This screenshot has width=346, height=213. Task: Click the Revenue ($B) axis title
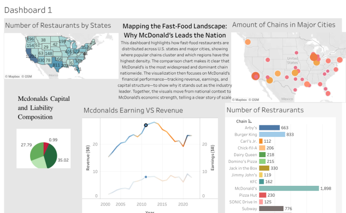click(88, 158)
